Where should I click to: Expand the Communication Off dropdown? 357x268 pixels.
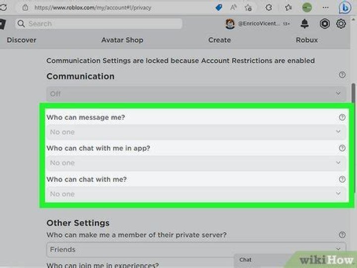pos(196,94)
